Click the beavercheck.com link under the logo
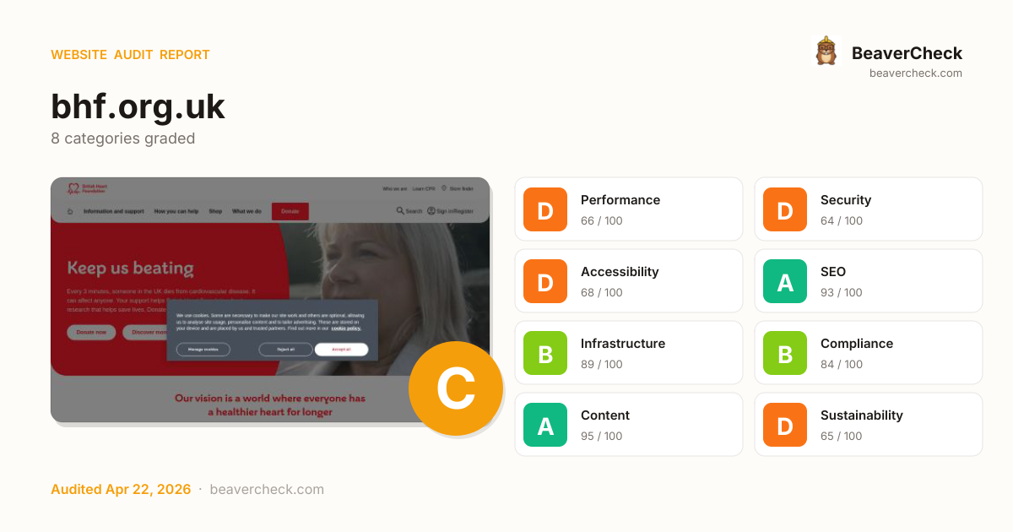The height and width of the screenshot is (532, 1013). pos(916,73)
